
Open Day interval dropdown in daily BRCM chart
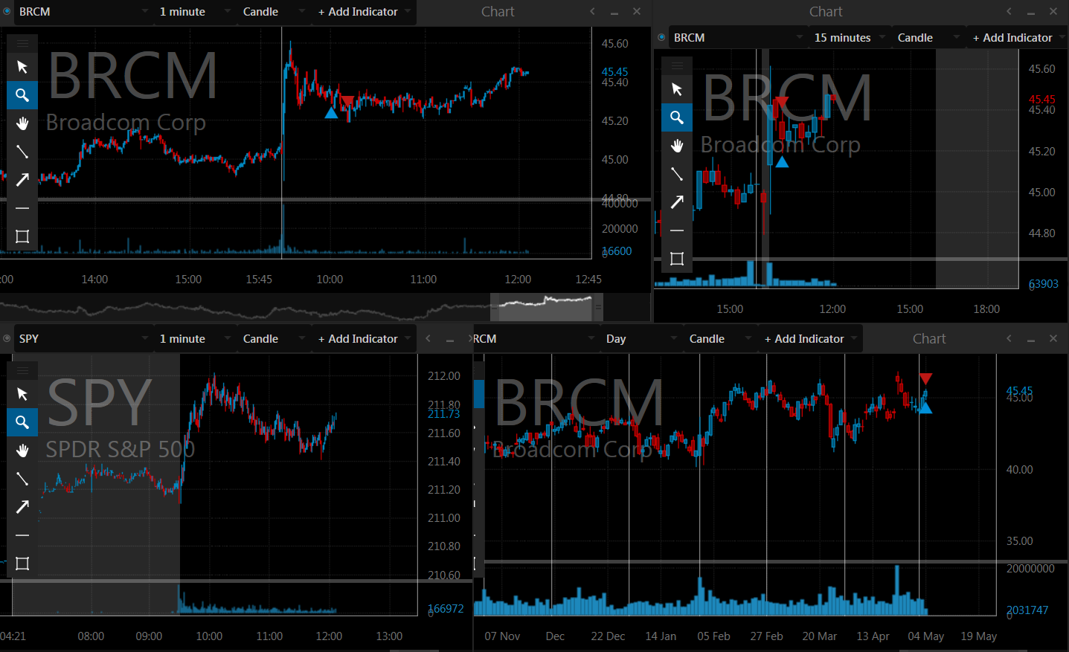pyautogui.click(x=641, y=338)
